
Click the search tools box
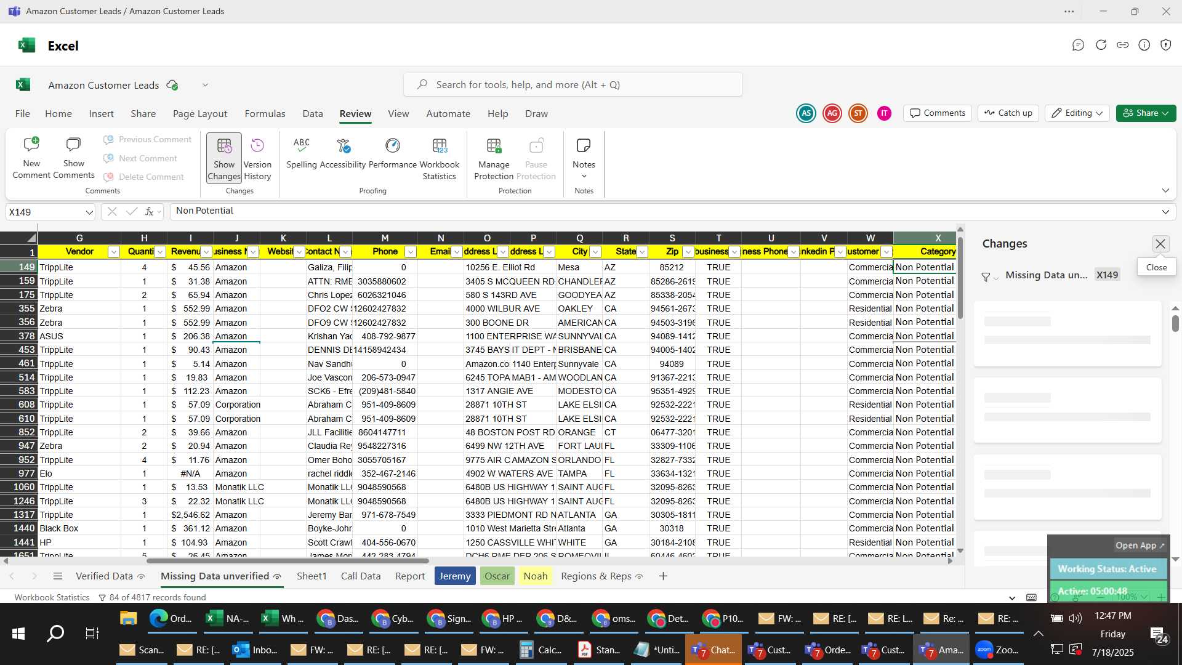click(x=573, y=84)
